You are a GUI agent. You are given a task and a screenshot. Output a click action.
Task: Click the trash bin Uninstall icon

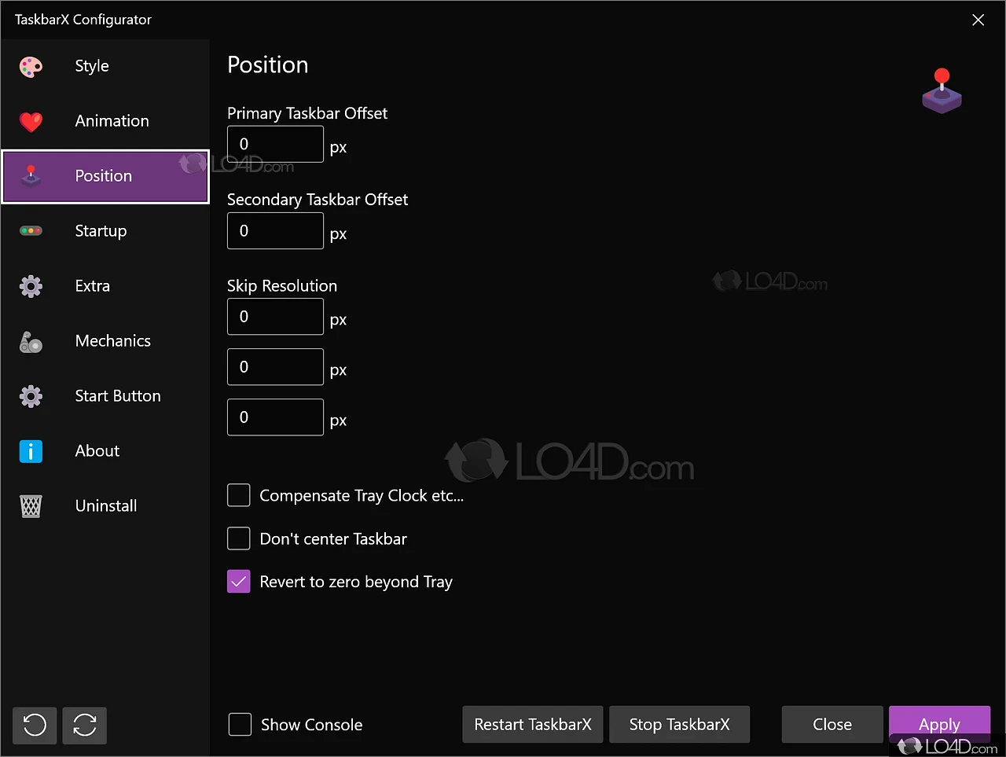click(x=31, y=506)
